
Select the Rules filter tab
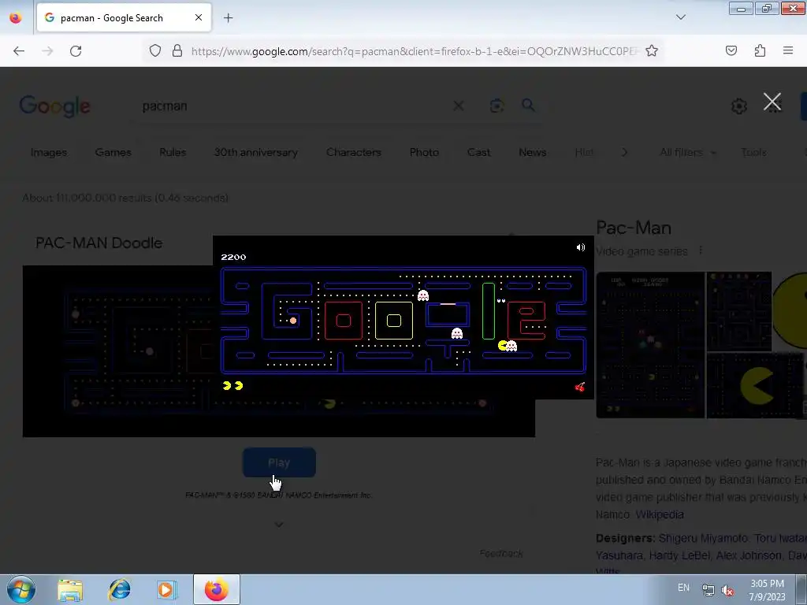[173, 152]
